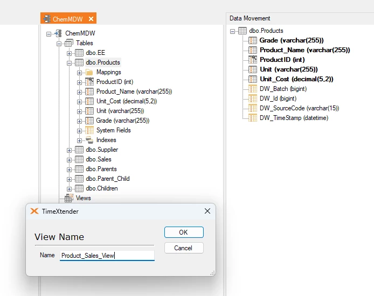Select DW_SourceCode (varchar(15)) in Data Movement
374x296 pixels.
(299, 108)
